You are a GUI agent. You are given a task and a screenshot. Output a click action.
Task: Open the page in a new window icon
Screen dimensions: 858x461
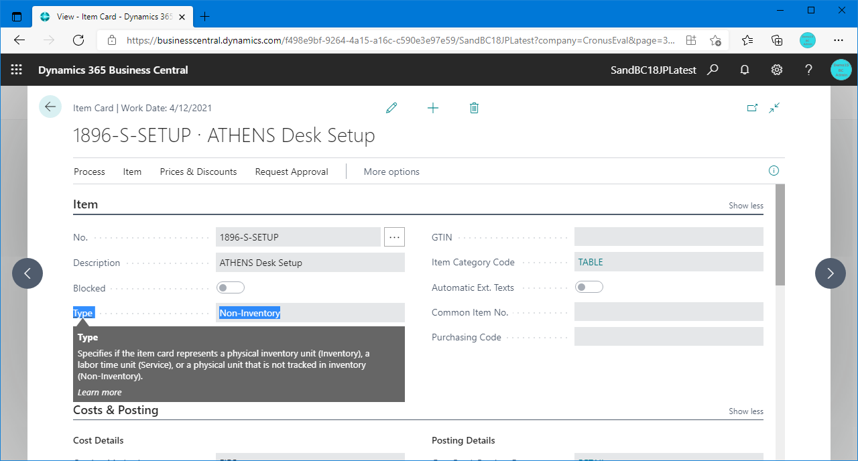(x=752, y=107)
